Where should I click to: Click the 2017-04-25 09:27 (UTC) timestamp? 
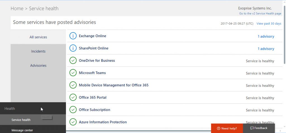[237, 23]
